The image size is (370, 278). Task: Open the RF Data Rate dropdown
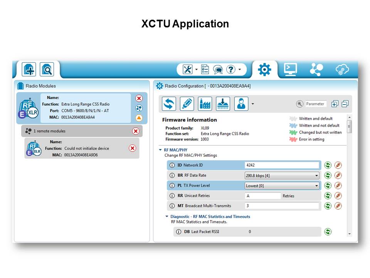pyautogui.click(x=317, y=176)
